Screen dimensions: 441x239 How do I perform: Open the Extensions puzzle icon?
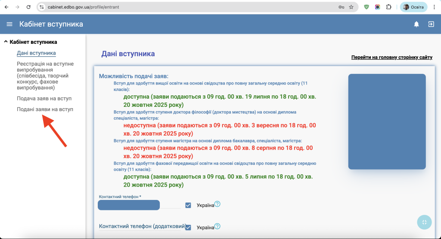(x=389, y=7)
